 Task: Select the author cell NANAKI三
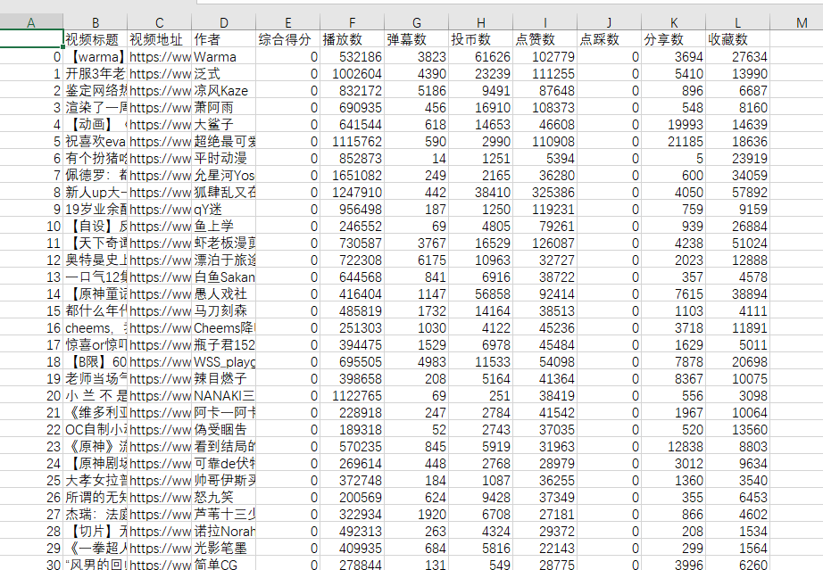(223, 395)
